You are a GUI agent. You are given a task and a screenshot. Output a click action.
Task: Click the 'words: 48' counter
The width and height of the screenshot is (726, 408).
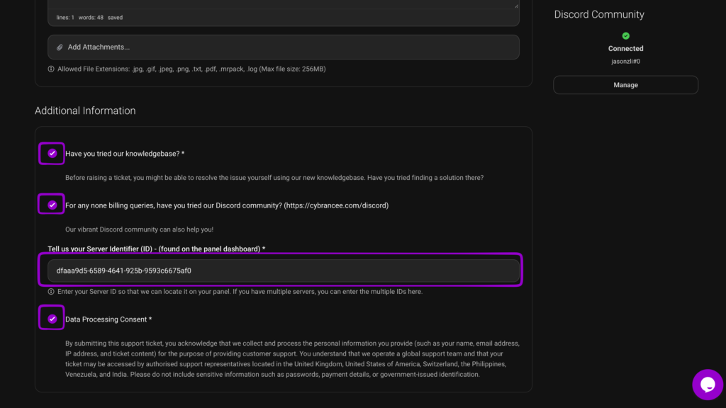click(x=91, y=18)
